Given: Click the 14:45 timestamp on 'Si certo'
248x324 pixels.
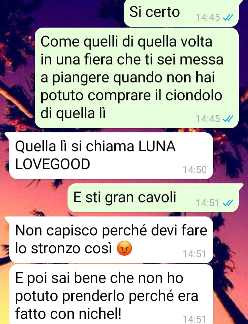Looking at the screenshot, I should [x=208, y=18].
